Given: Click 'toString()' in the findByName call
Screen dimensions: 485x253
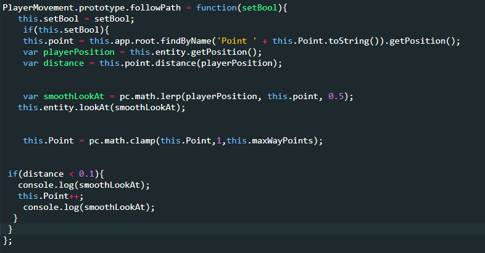Looking at the screenshot, I should 354,41.
